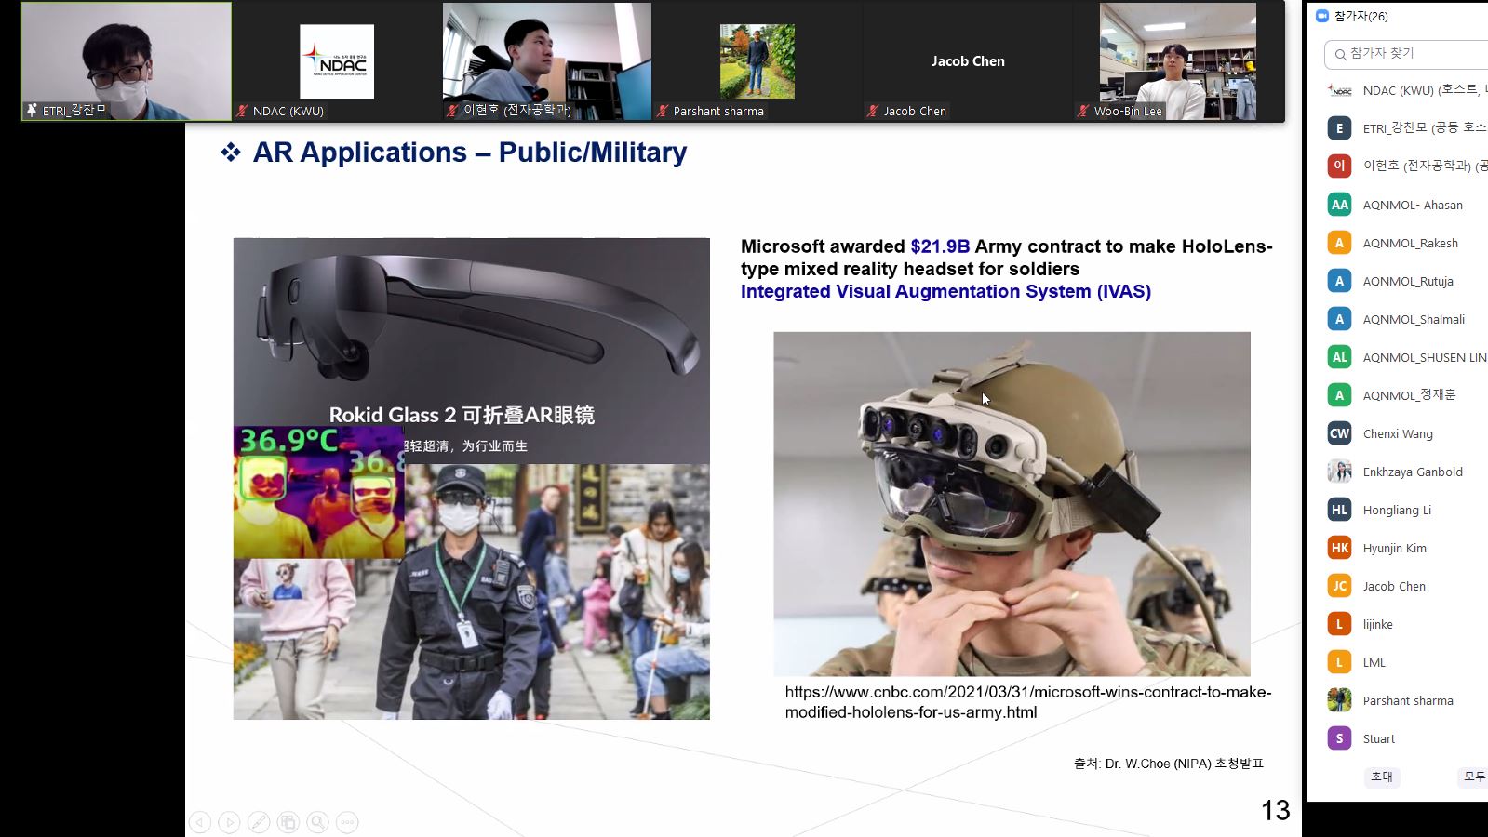This screenshot has width=1488, height=837.
Task: Open the slideshow pen pointer tool
Action: pyautogui.click(x=259, y=822)
